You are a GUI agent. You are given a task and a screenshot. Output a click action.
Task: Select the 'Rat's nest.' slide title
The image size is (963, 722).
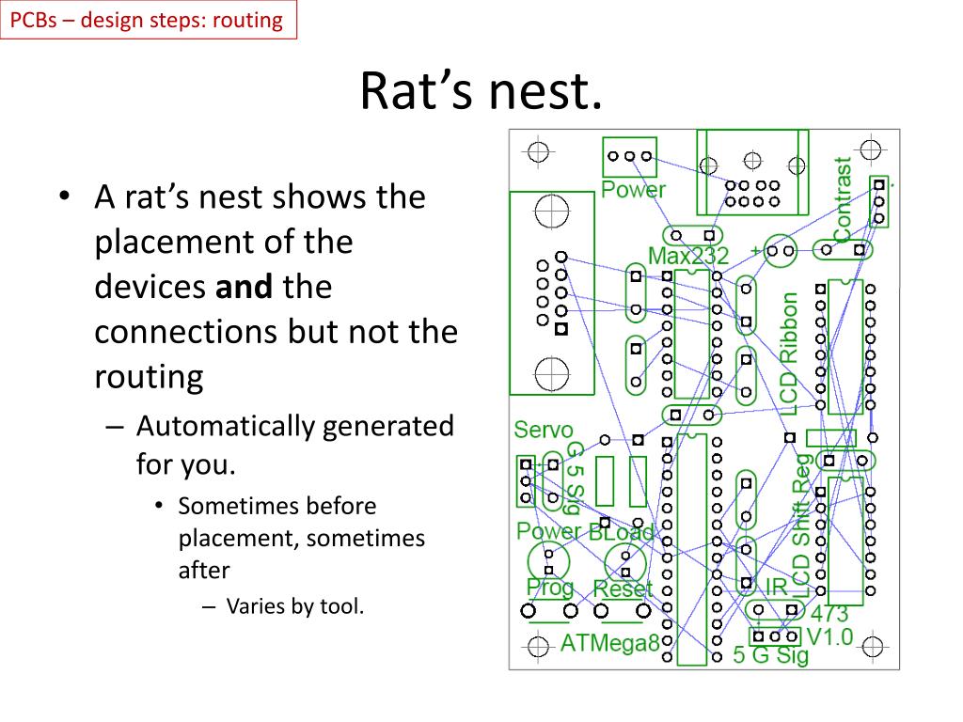[x=481, y=90]
